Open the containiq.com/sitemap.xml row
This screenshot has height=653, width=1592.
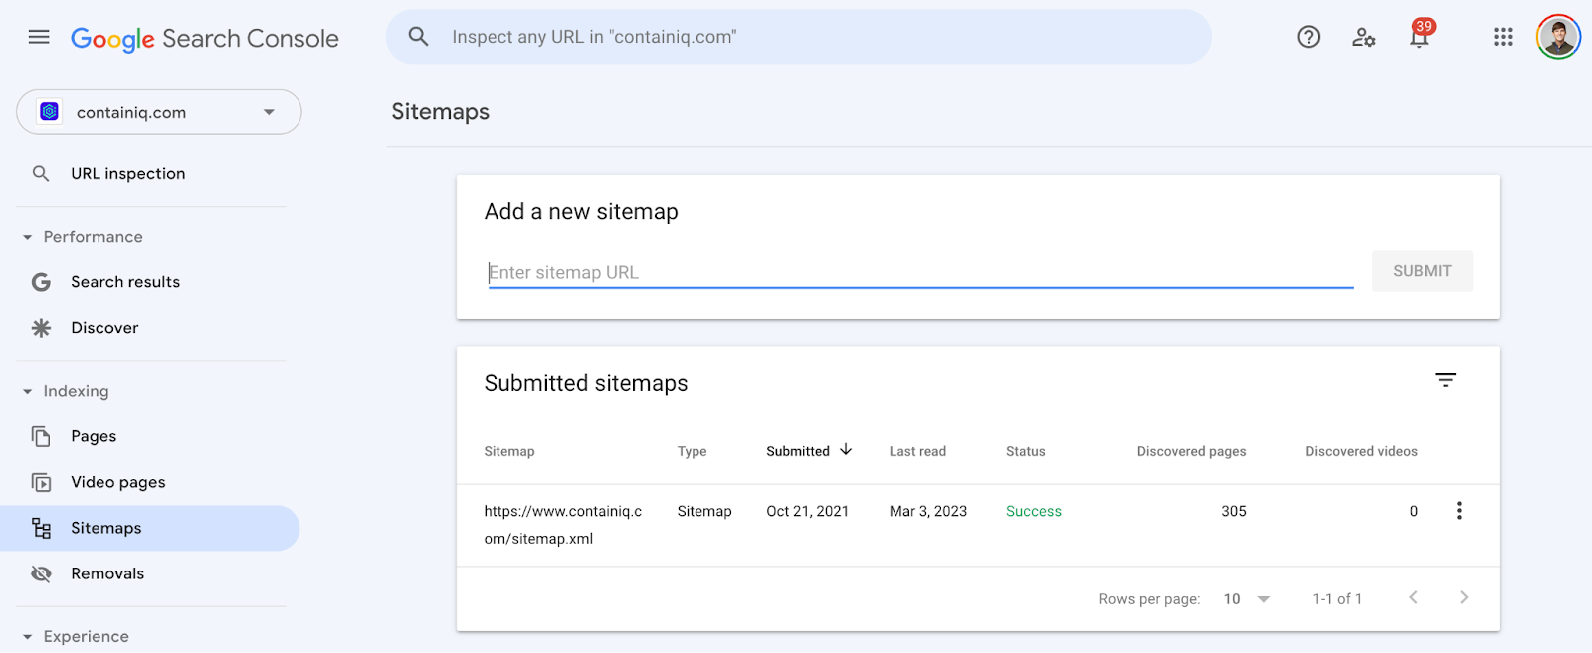(978, 525)
